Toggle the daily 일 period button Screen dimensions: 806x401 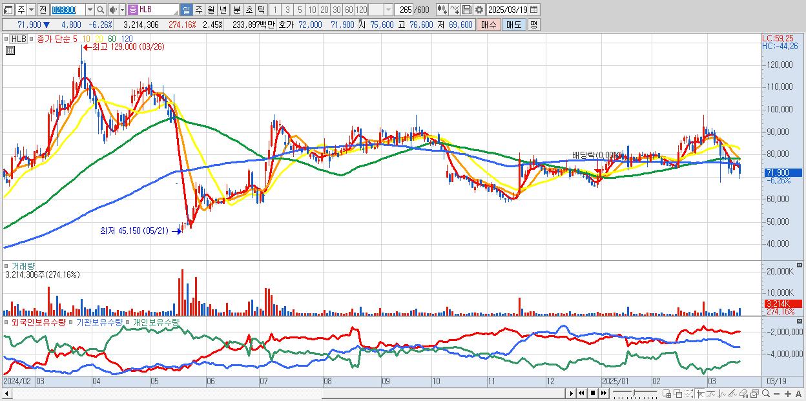click(x=186, y=10)
